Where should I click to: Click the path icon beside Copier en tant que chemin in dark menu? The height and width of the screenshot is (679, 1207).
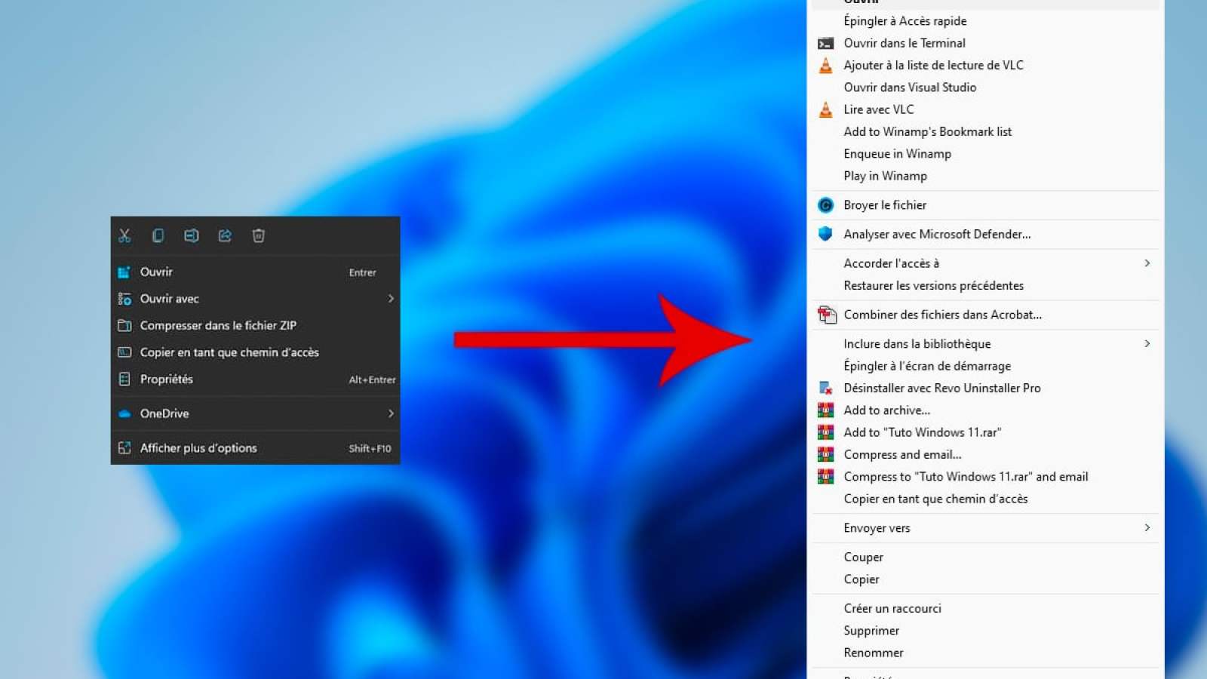pos(124,352)
